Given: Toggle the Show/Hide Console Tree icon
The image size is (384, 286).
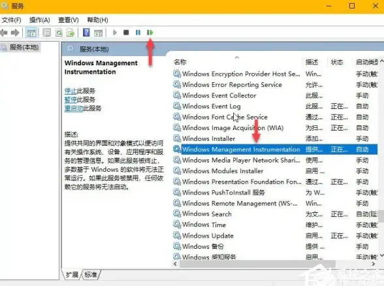Looking at the screenshot, I should pyautogui.click(x=31, y=33).
